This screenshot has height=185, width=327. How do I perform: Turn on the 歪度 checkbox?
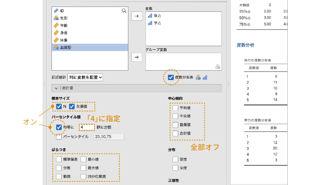175,159
